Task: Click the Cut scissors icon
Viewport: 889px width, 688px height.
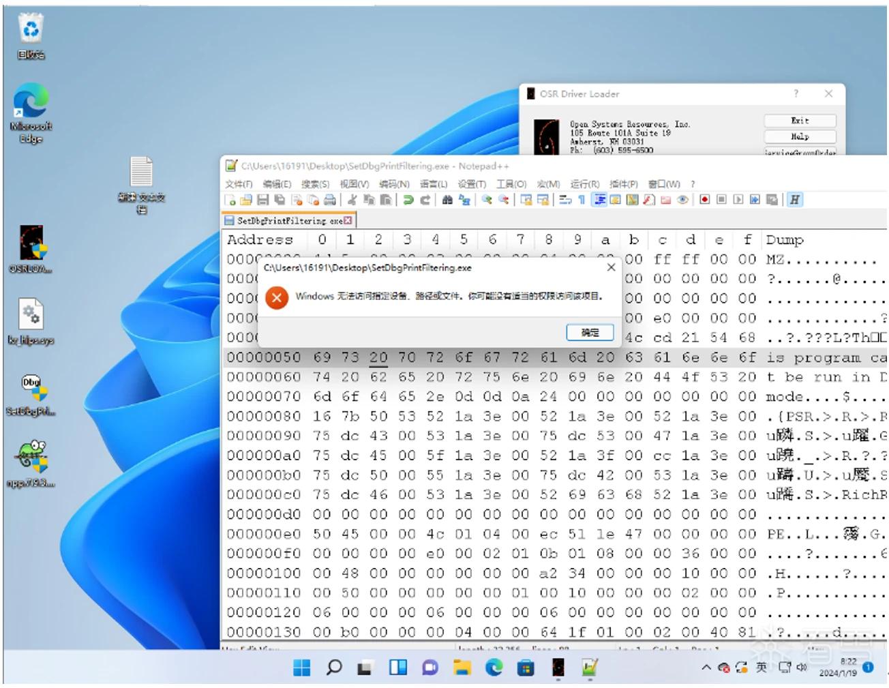Action: coord(352,200)
